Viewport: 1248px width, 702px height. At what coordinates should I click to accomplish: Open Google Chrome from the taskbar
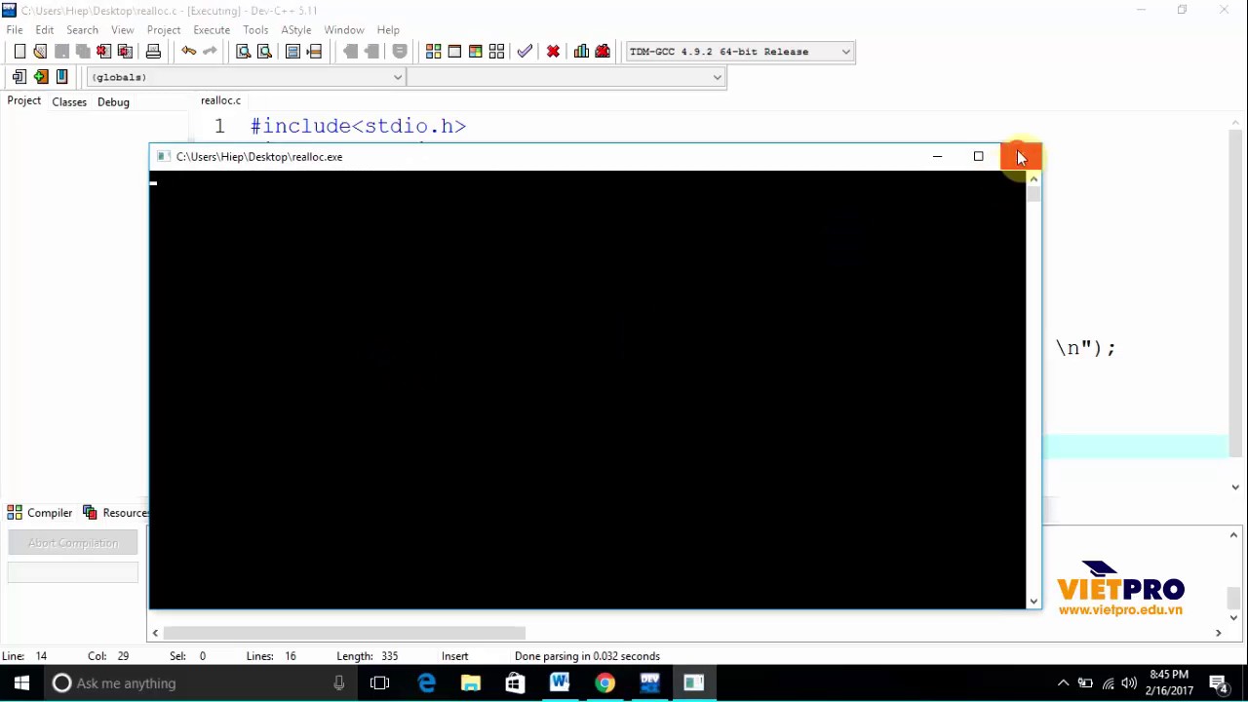click(x=604, y=682)
